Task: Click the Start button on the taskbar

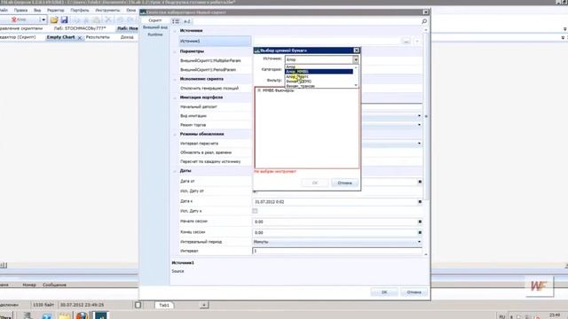Action: pos(6,316)
